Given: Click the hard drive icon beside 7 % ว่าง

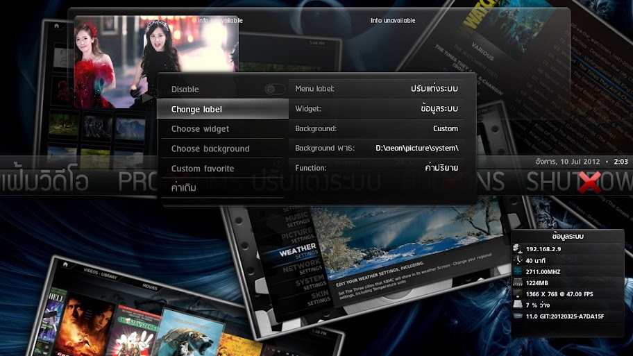Looking at the screenshot, I should [x=518, y=305].
